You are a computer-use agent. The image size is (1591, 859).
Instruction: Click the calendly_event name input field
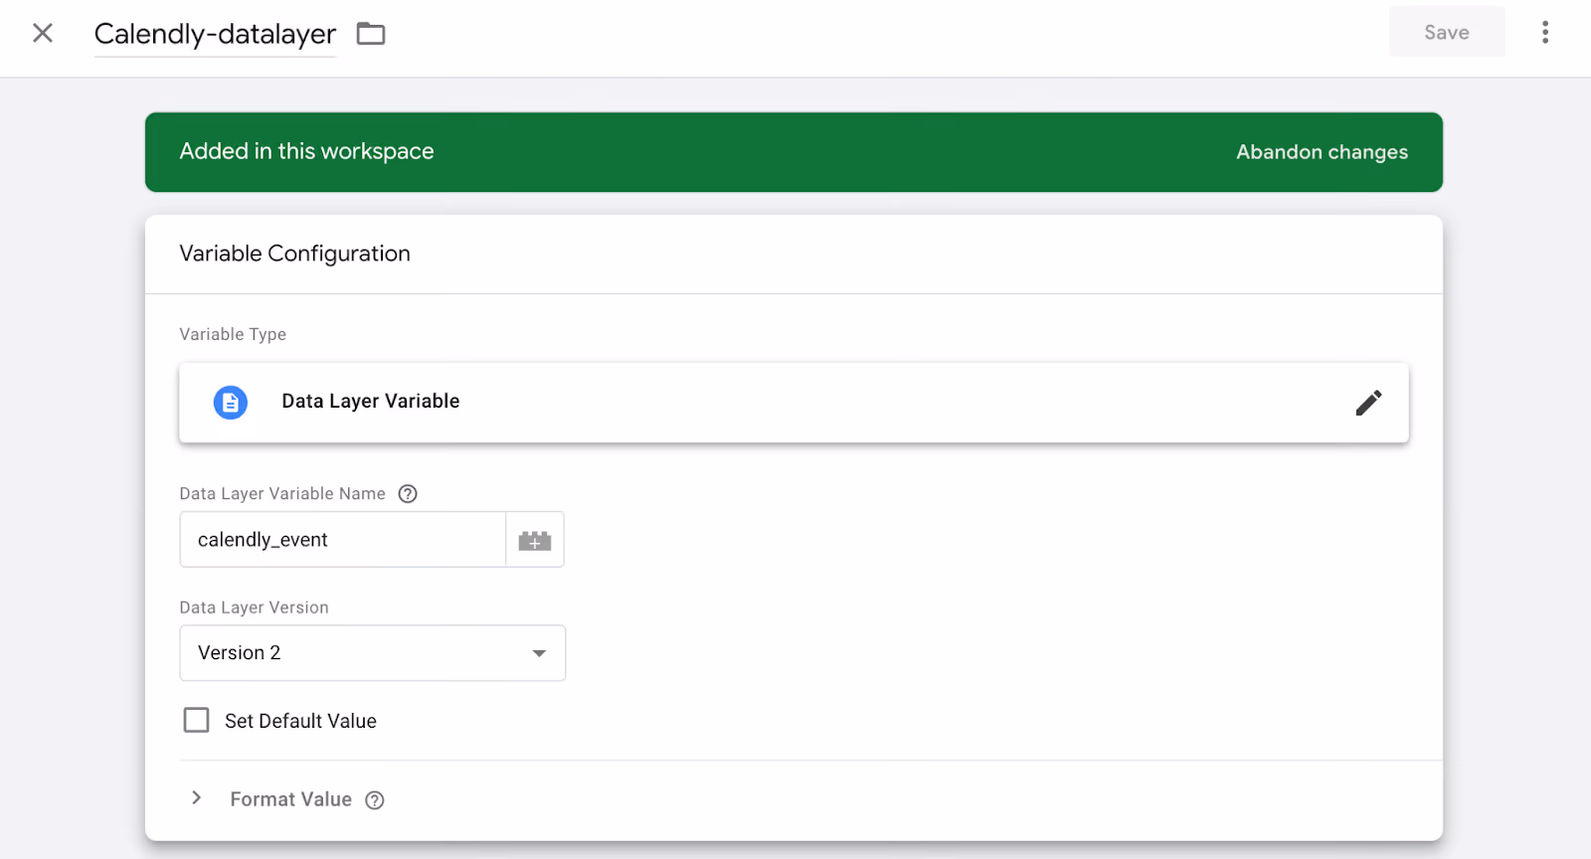(x=343, y=540)
